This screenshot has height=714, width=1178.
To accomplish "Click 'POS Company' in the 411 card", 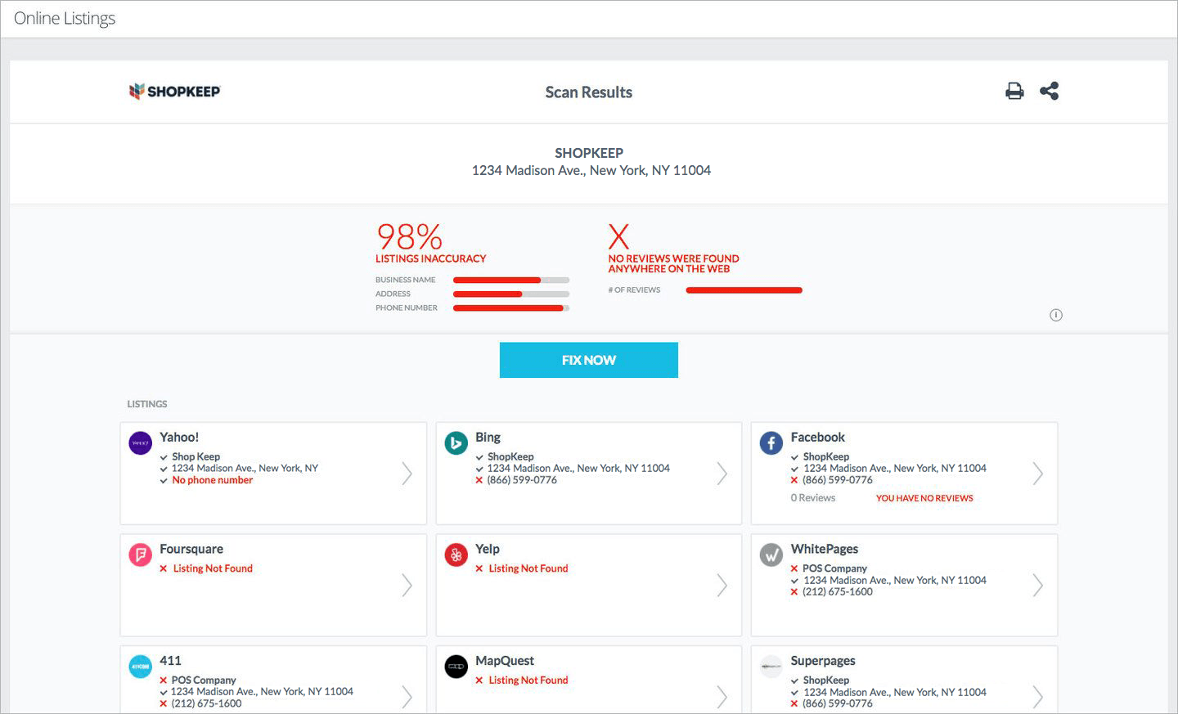I will [204, 680].
